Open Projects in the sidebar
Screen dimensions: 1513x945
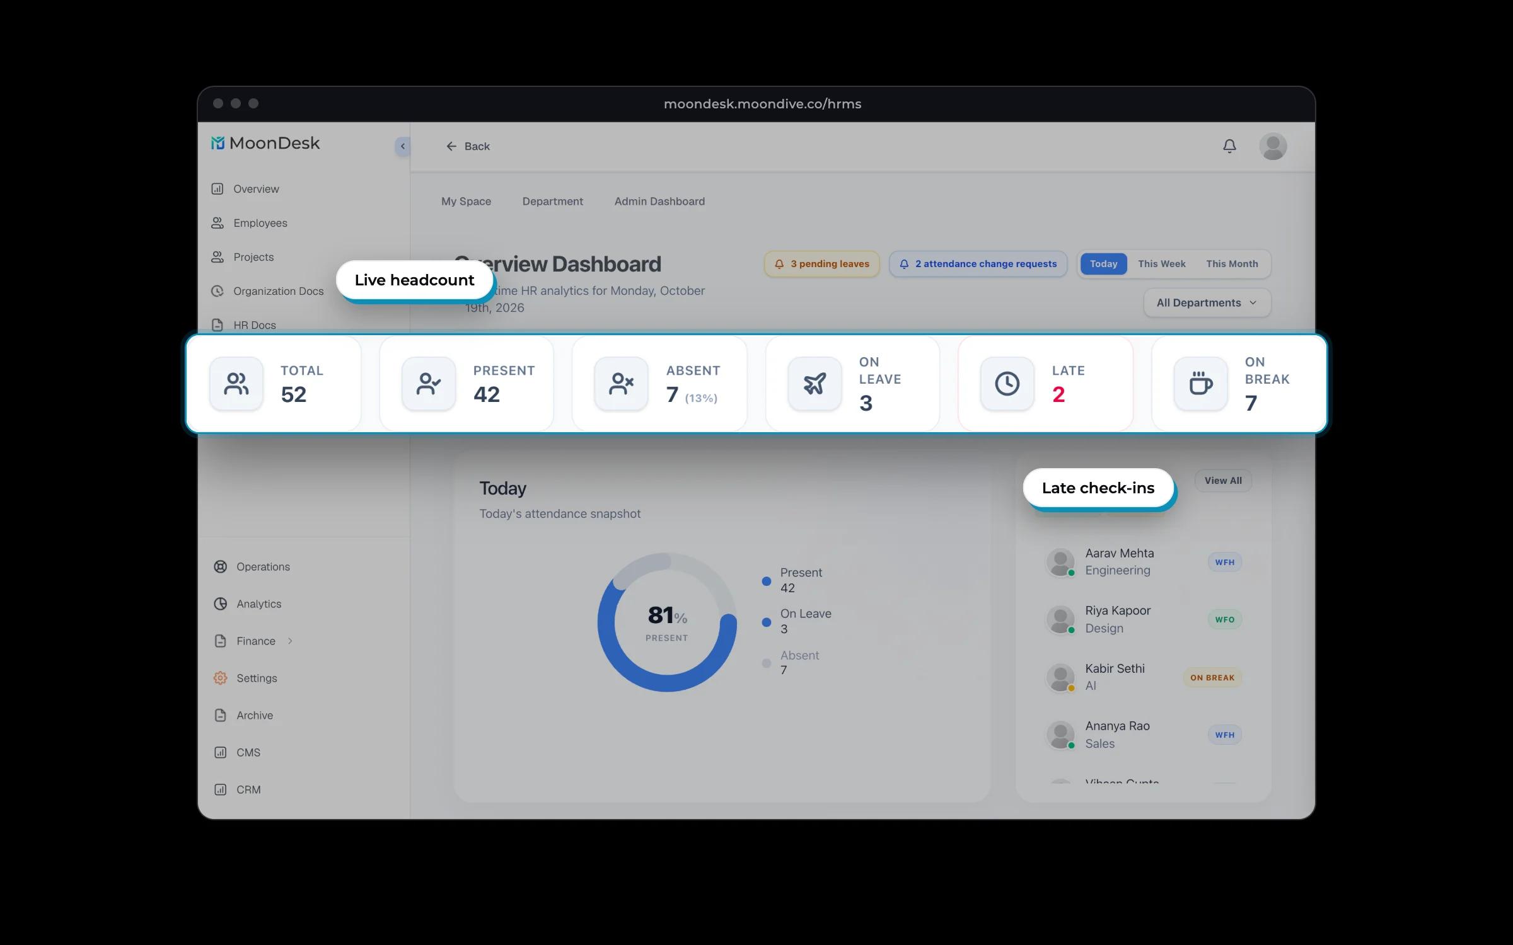tap(242, 257)
